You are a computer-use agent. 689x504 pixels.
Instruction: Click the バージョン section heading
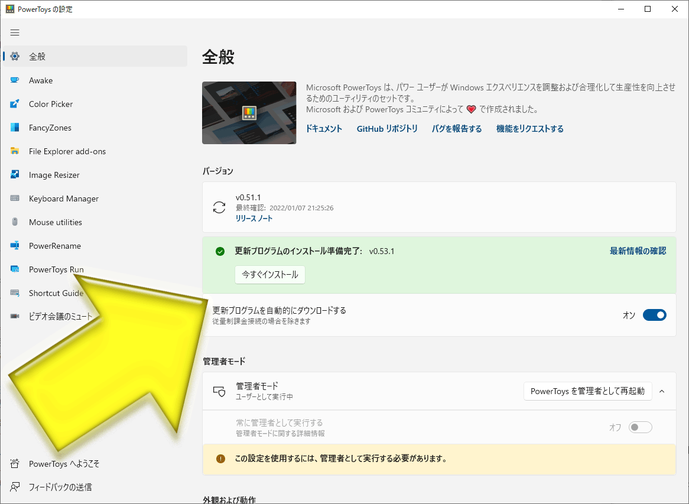(x=218, y=171)
